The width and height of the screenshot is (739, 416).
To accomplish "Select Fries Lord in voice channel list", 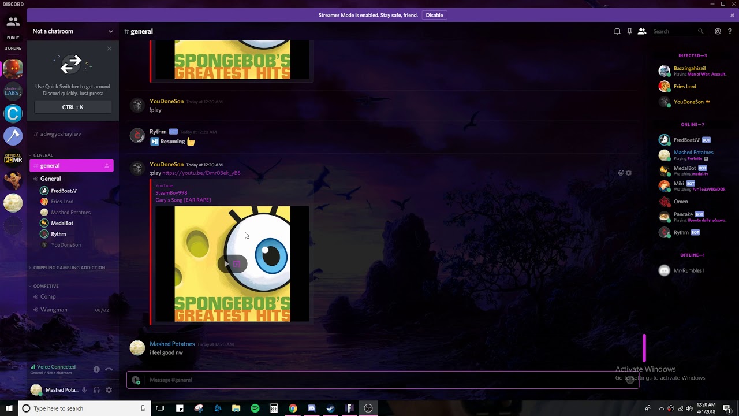I will pos(62,202).
